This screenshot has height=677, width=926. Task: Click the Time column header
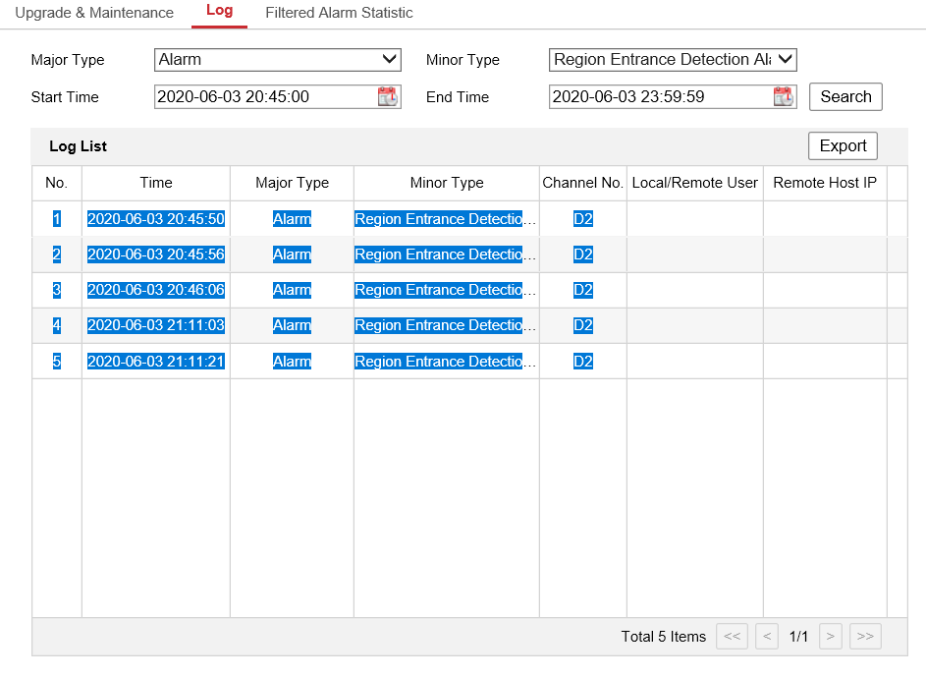(155, 183)
